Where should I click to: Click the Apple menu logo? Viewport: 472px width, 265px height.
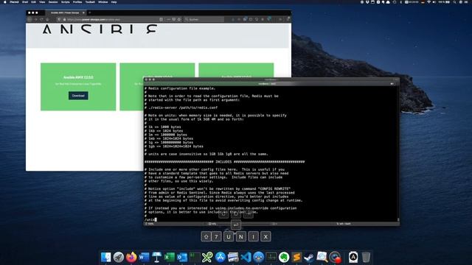(x=5, y=1)
